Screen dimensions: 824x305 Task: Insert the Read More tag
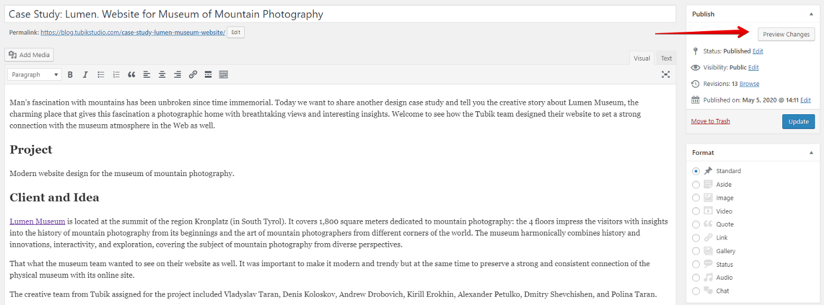point(208,75)
